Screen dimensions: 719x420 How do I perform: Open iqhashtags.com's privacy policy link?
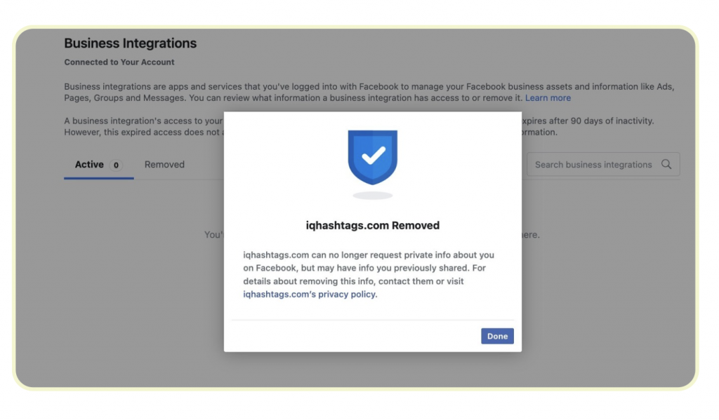[310, 294]
